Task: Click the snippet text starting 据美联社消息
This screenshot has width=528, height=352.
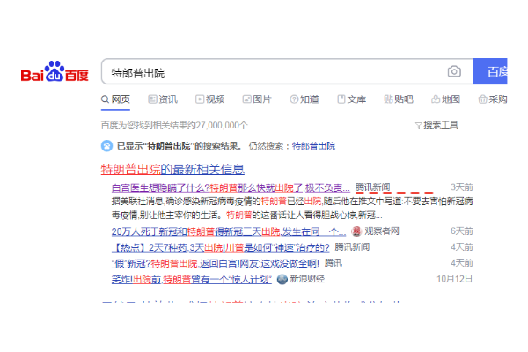Action: click(x=292, y=209)
